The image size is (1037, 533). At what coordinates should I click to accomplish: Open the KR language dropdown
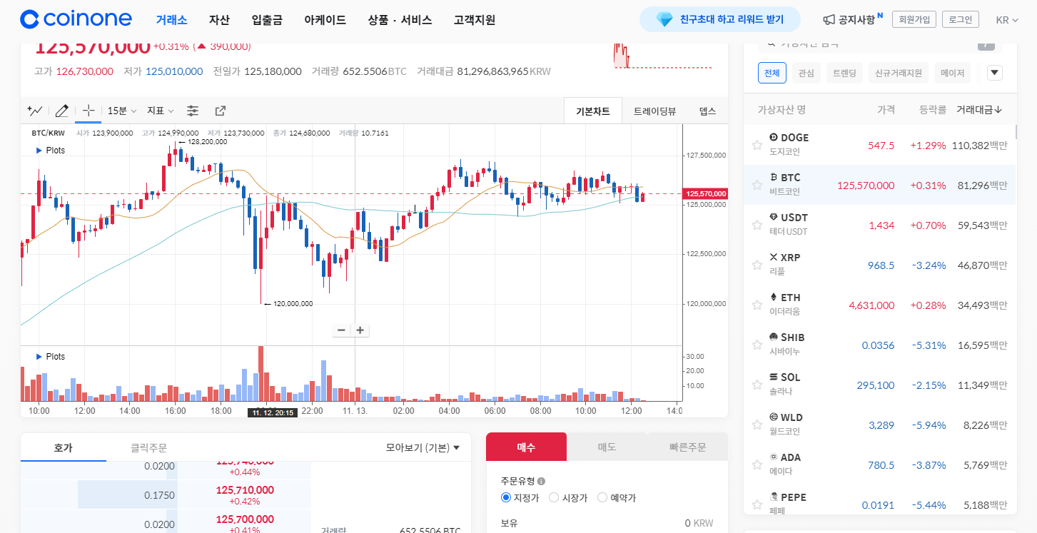(1007, 20)
